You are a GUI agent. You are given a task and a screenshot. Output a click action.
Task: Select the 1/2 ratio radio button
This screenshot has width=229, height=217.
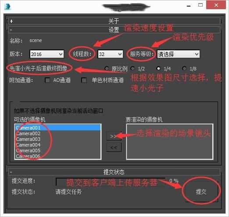point(132,68)
